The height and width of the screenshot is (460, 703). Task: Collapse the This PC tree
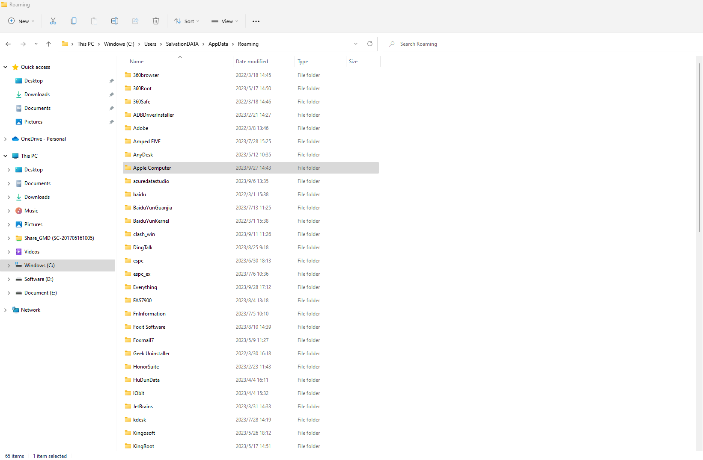click(6, 156)
